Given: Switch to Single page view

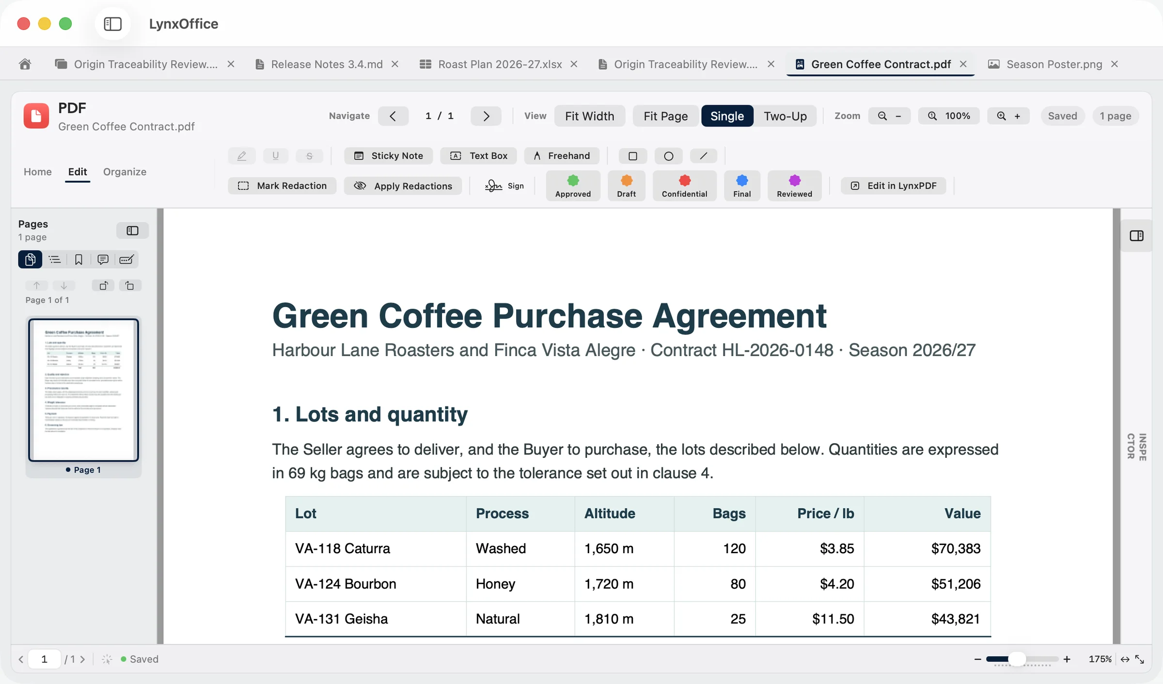Looking at the screenshot, I should click(x=727, y=116).
